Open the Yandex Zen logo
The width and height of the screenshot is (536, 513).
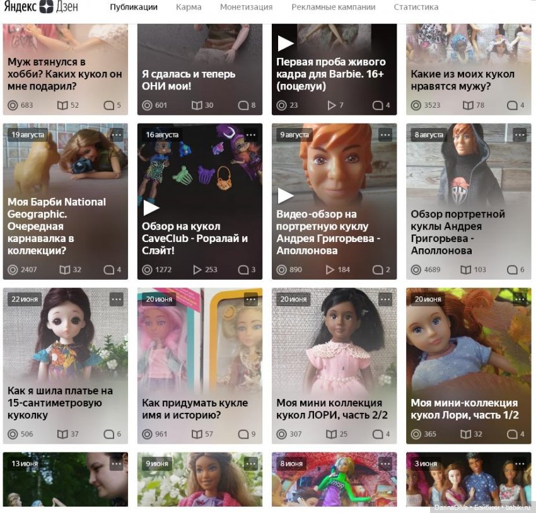click(x=41, y=7)
